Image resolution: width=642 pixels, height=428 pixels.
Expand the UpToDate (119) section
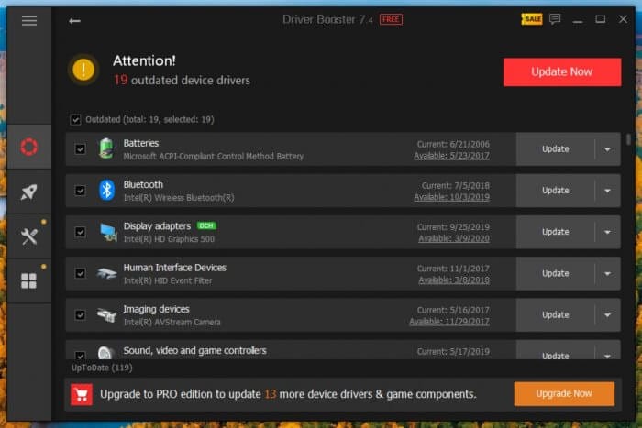(x=102, y=368)
